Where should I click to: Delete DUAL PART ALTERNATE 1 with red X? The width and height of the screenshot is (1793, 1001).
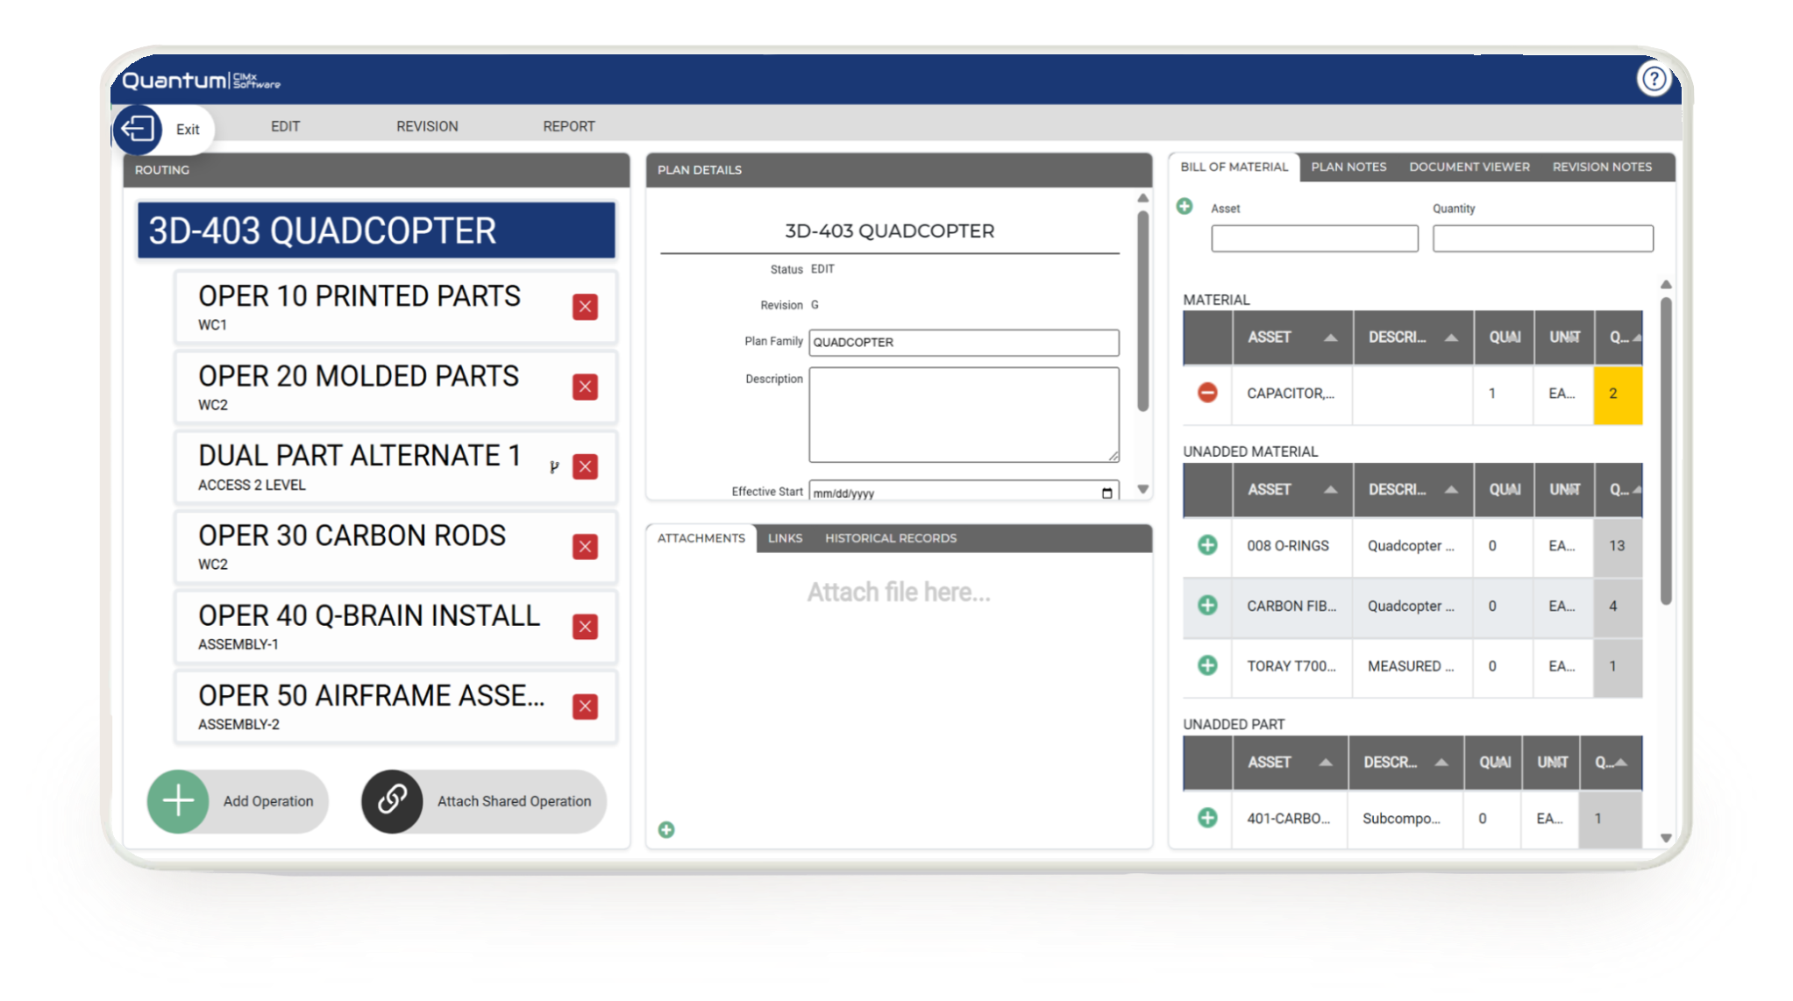tap(584, 466)
